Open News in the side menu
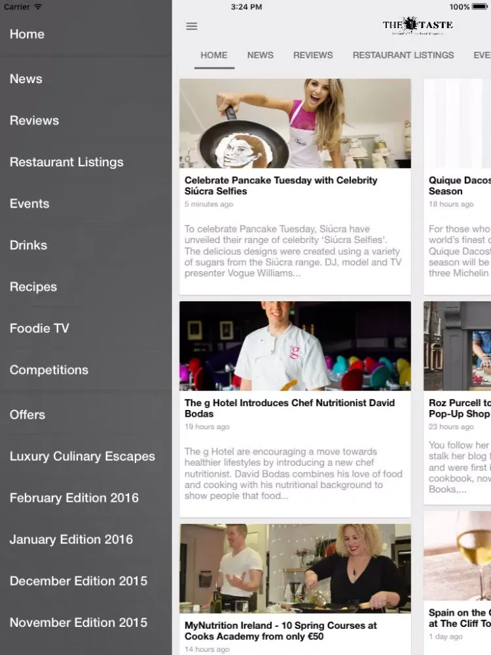 [26, 79]
